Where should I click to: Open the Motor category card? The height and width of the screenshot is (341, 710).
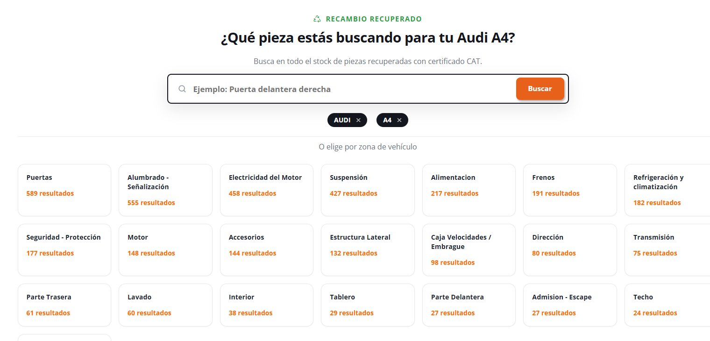[165, 250]
